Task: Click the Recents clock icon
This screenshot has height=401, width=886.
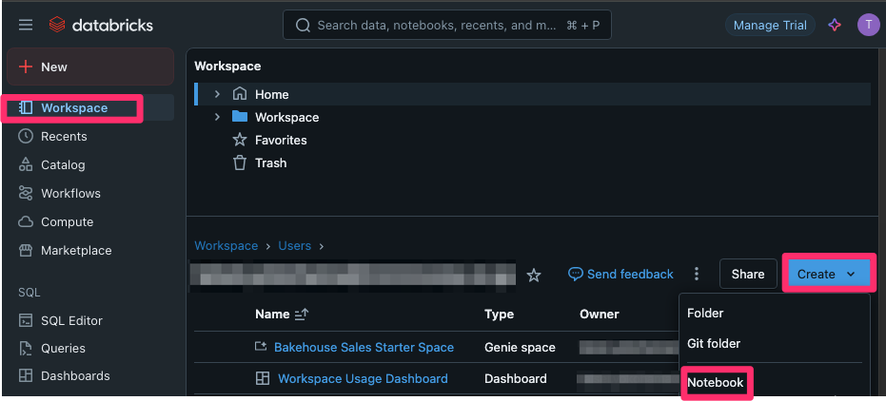Action: [x=26, y=137]
